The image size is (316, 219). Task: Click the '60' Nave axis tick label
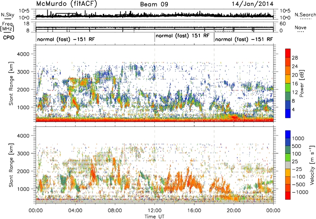click(282, 24)
